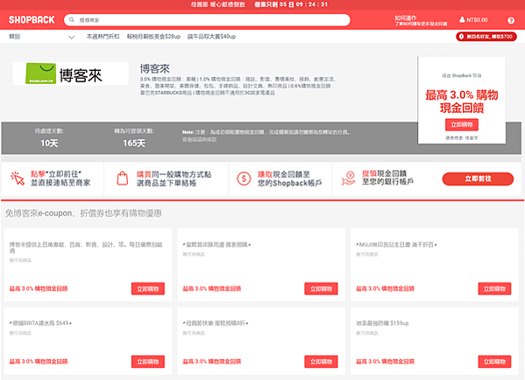Image resolution: width=525 pixels, height=380 pixels.
Task: Focus the merchant search field
Action: coord(207,20)
